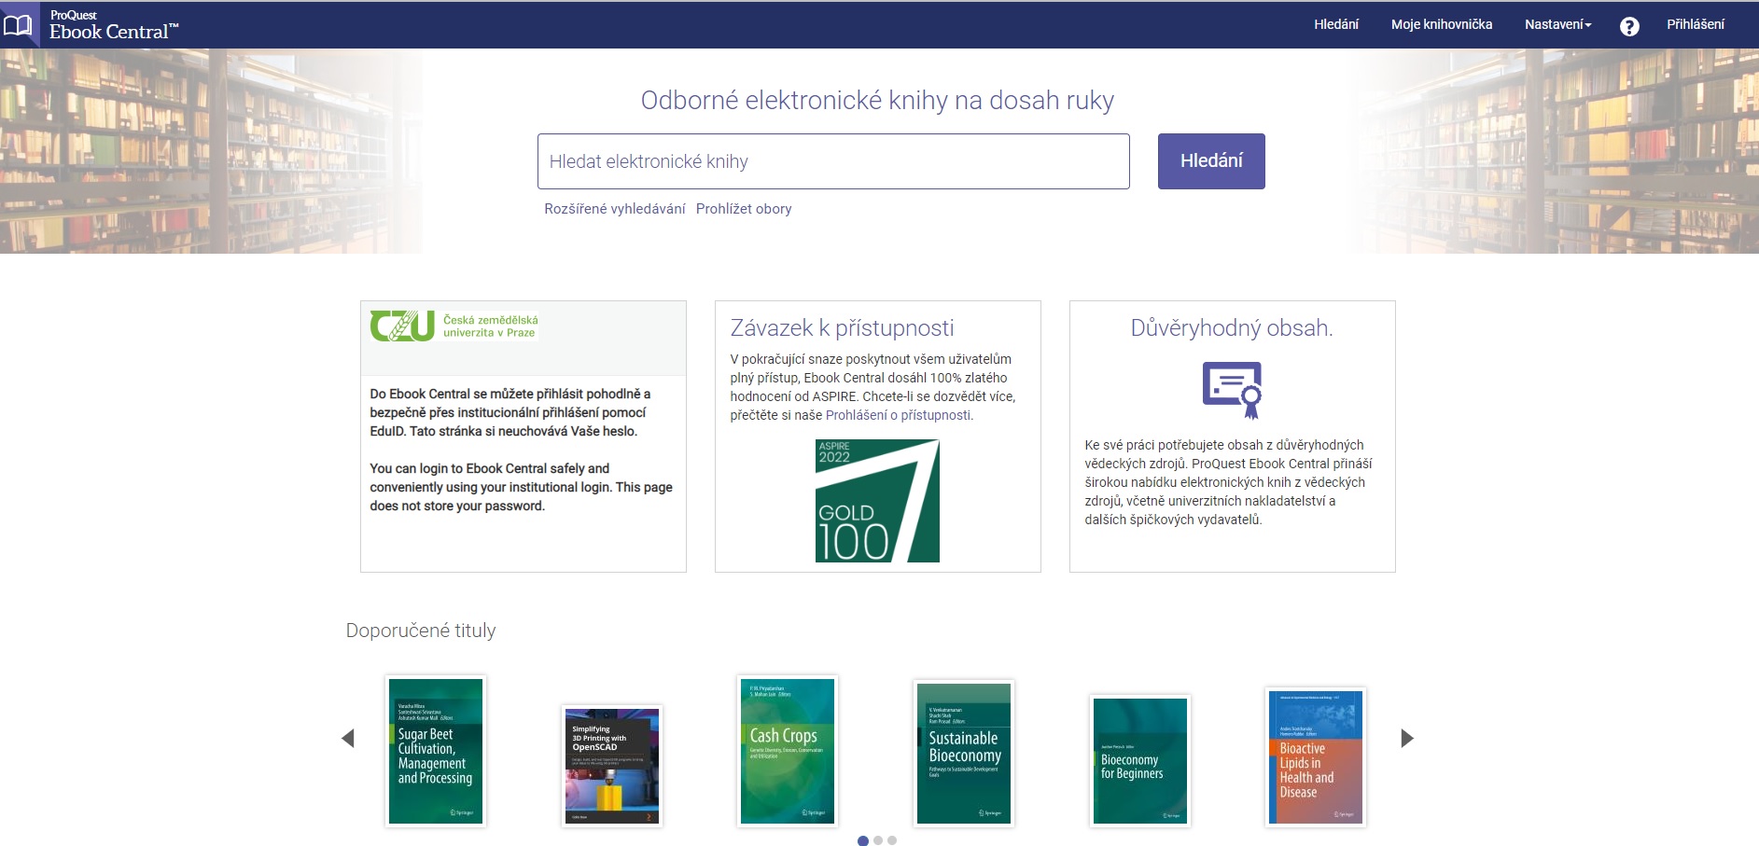Open Prohlížet obory link
The width and height of the screenshot is (1759, 846).
[743, 209]
